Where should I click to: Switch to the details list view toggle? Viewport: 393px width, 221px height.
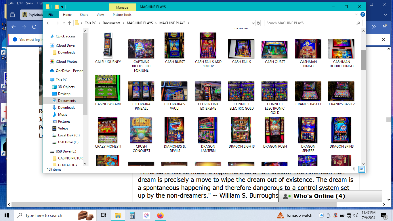(355, 169)
